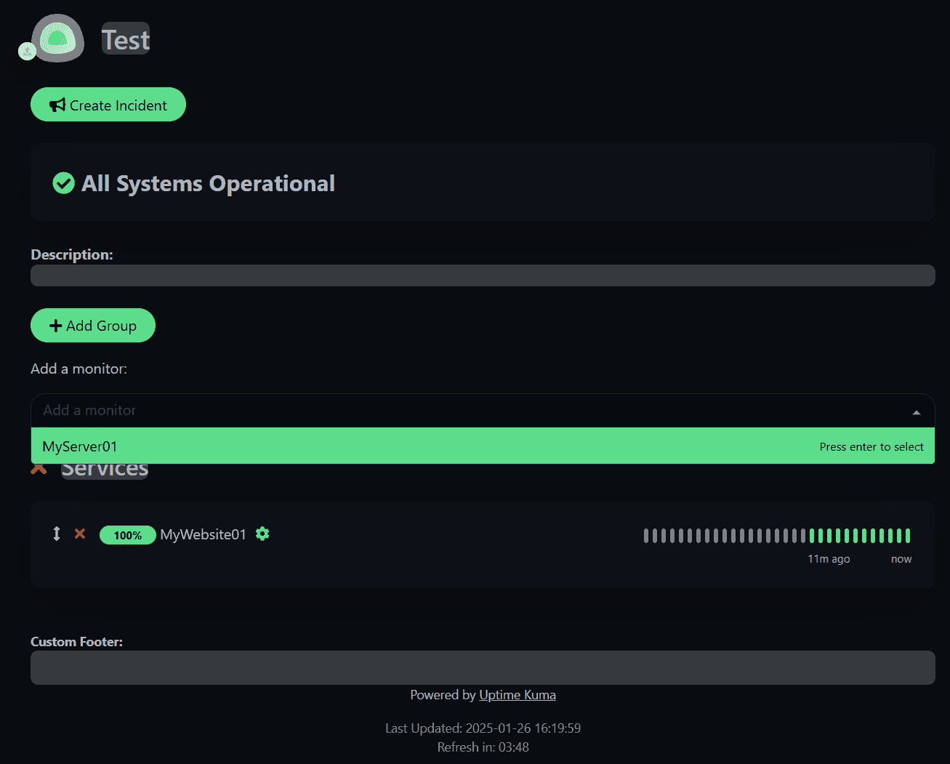Click the 100% uptime badge for MyWebsite01
This screenshot has width=950, height=764.
tap(128, 534)
